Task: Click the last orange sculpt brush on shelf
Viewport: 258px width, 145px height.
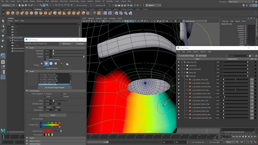Action: click(x=88, y=13)
